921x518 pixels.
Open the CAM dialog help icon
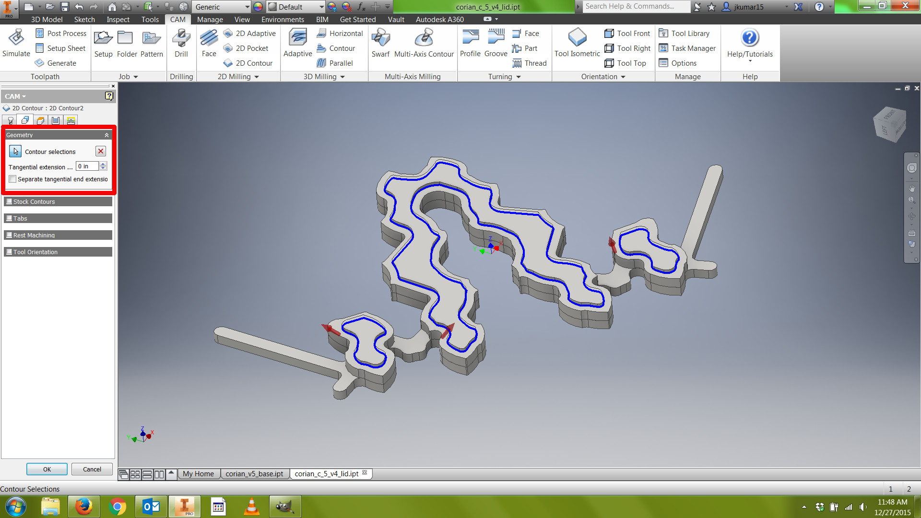pos(109,96)
